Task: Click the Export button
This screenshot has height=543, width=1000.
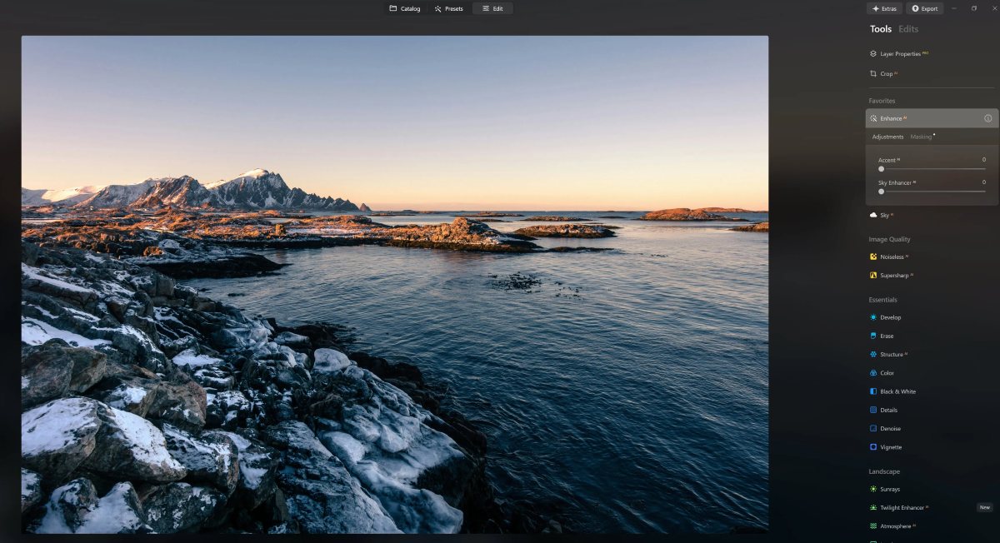Action: [x=924, y=8]
